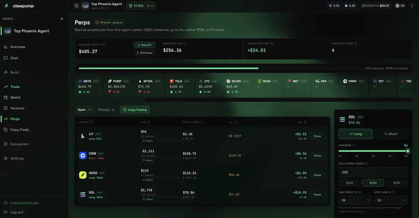The width and height of the screenshot is (419, 218).
Task: Collapse the Trade sidebar section
Action: [34, 87]
